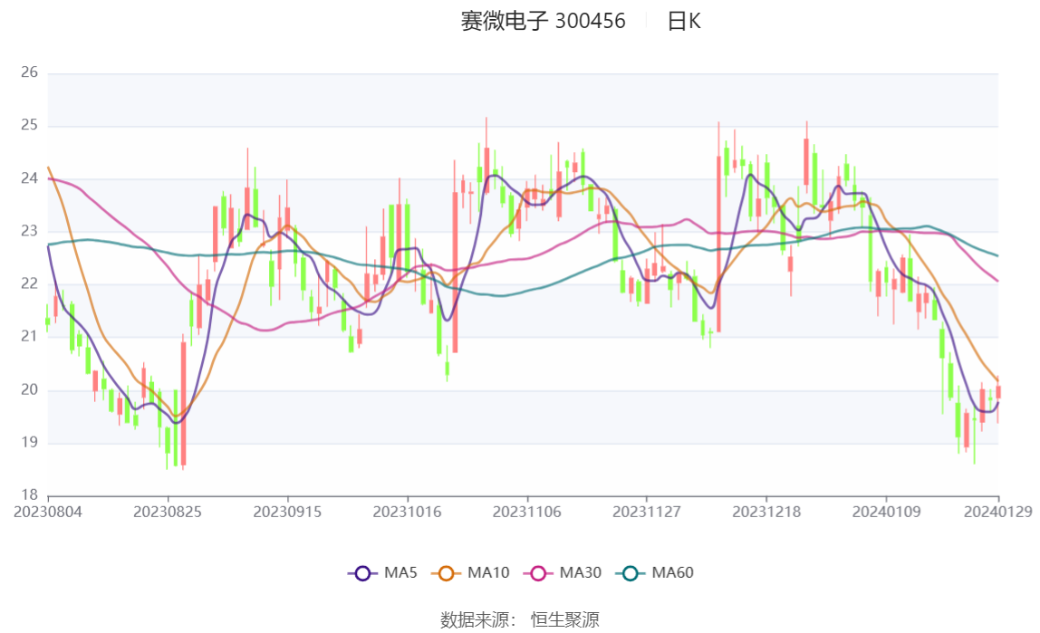This screenshot has height=633, width=1040.
Task: Click the x-axis date label 20240109
Action: (887, 513)
